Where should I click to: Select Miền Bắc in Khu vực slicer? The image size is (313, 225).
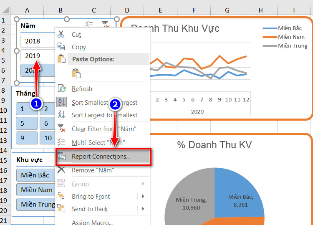coord(36,175)
